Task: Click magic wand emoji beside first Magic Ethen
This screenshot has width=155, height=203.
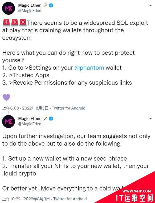Action: click(x=45, y=5)
